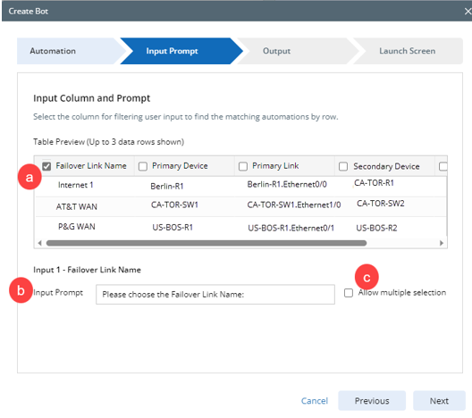The image size is (472, 418).
Task: Click the left scroll arrow of table preview
Action: click(39, 243)
